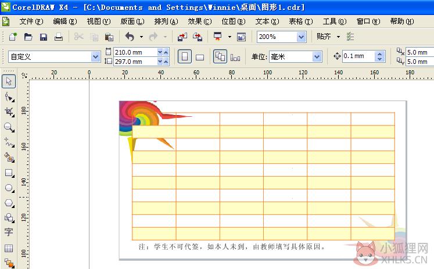Open the application launcher dropdown arrow
This screenshot has width=434, height=269.
[x=229, y=37]
